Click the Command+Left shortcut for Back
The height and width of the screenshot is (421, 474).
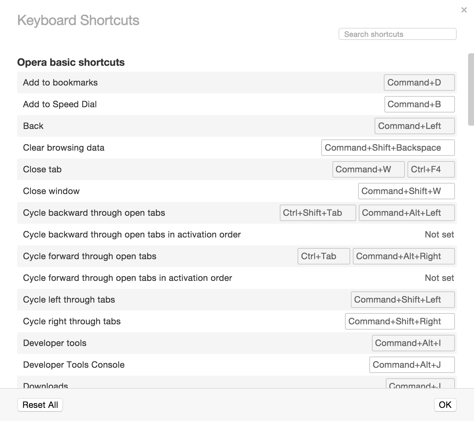tap(414, 126)
